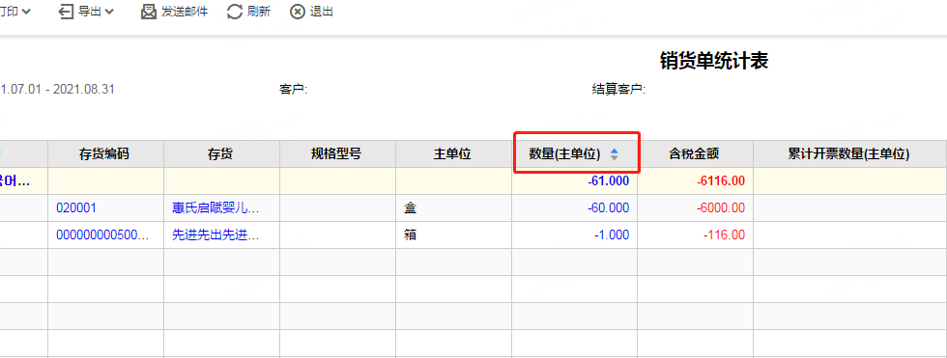Select the 规格型号 column header
947x358 pixels.
[x=336, y=154]
